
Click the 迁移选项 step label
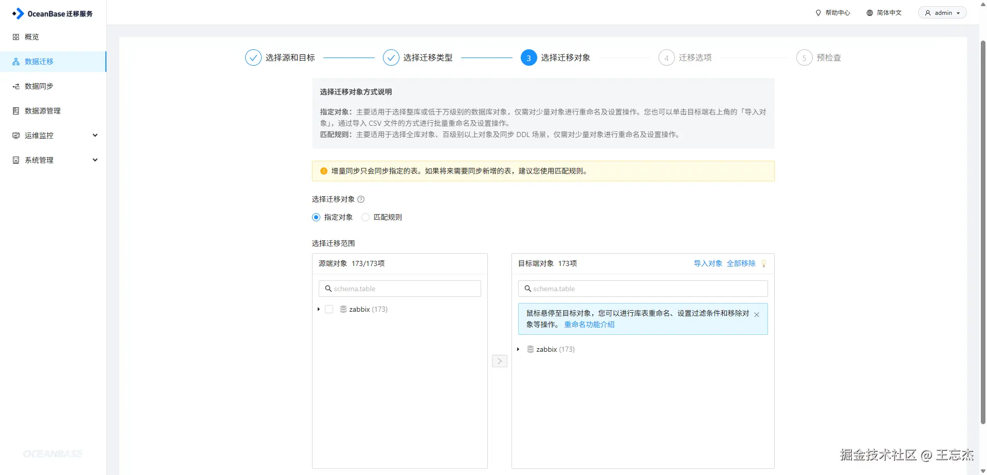click(x=695, y=58)
